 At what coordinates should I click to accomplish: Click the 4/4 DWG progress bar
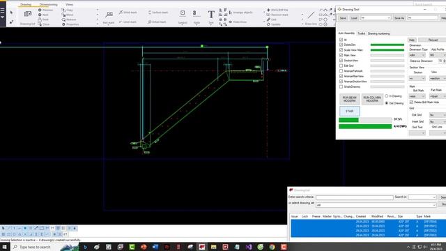365,126
